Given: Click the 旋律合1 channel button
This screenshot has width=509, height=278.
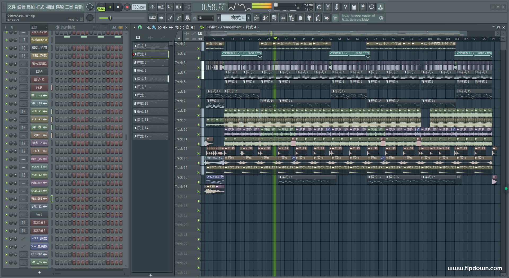Looking at the screenshot, I should click(x=39, y=223).
